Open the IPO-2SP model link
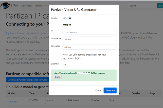Viewport: 163px width, 108px height. click(13, 102)
